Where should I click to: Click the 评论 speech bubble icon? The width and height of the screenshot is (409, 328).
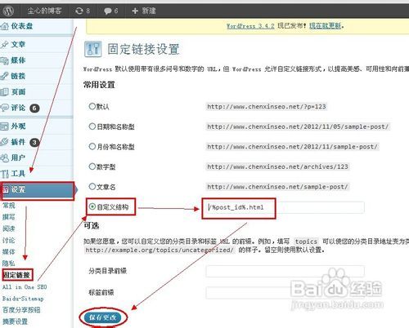pos(4,108)
